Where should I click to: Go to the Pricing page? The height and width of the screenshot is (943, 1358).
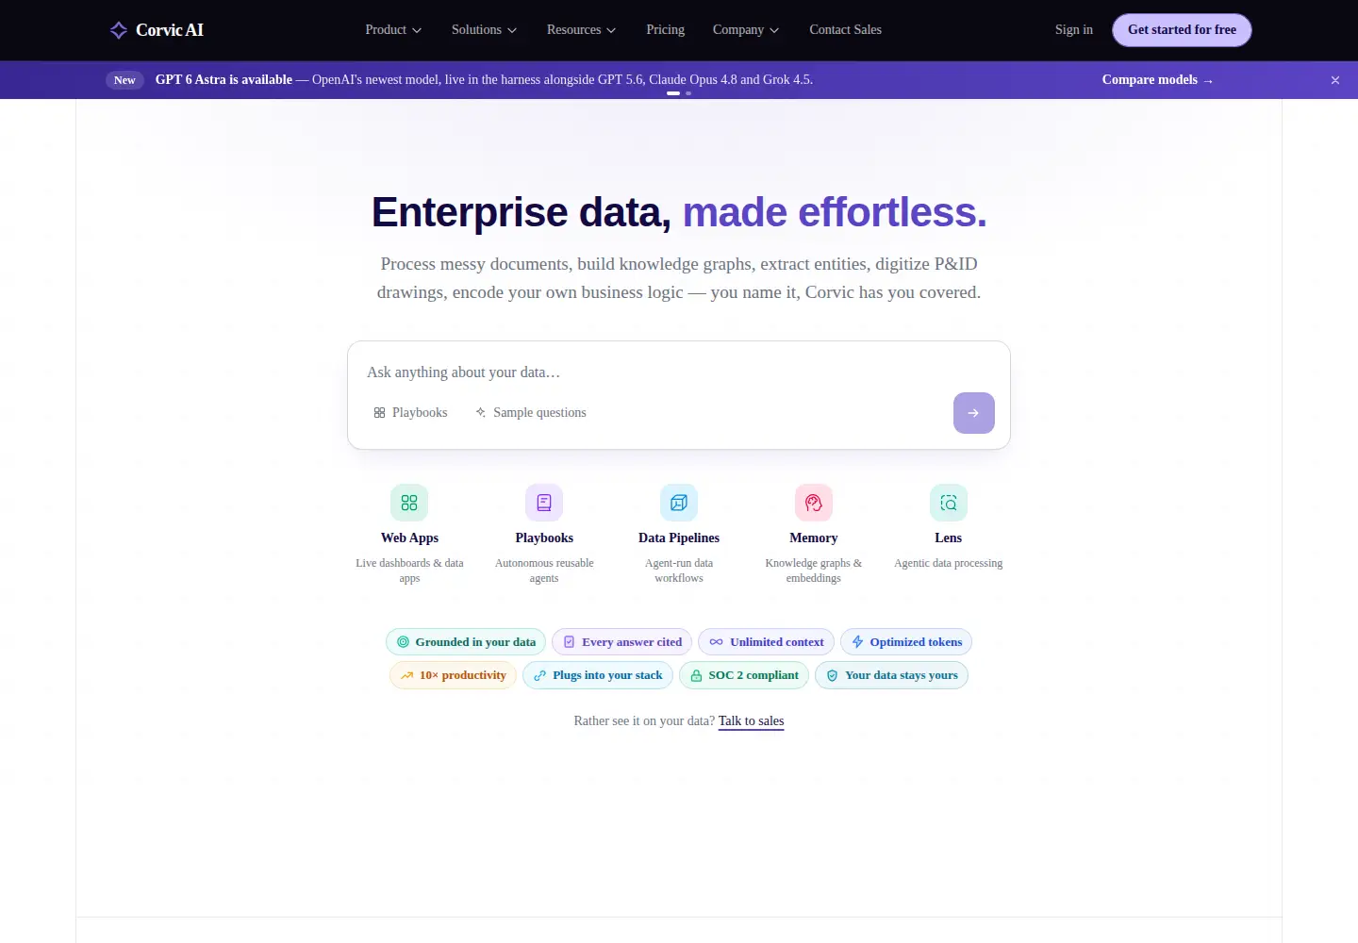click(666, 30)
